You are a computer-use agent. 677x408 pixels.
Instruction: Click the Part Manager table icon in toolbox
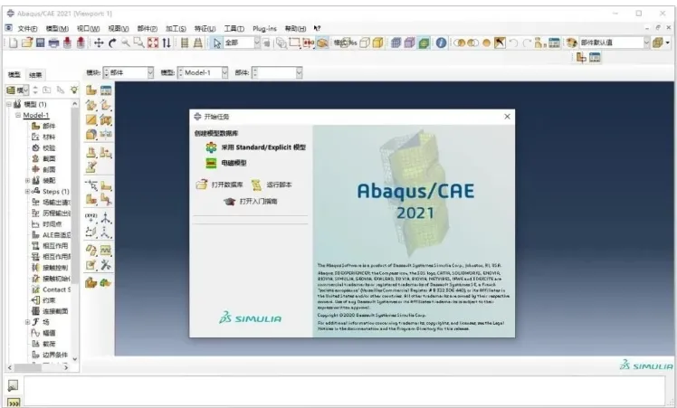(x=106, y=90)
